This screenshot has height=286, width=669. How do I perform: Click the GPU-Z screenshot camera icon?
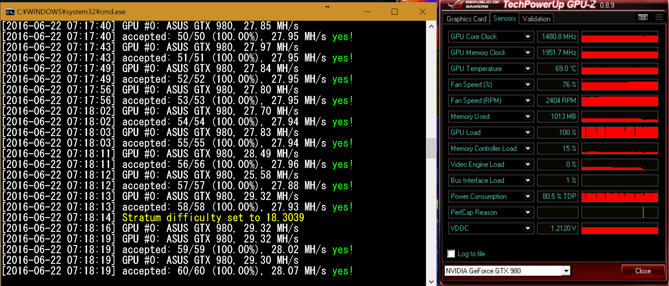[x=643, y=17]
